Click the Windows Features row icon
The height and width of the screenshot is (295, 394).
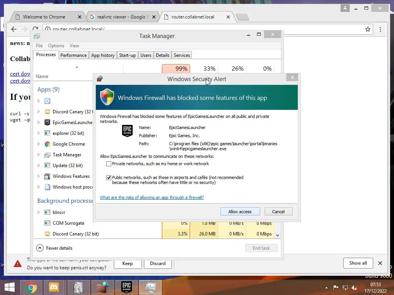click(x=47, y=176)
